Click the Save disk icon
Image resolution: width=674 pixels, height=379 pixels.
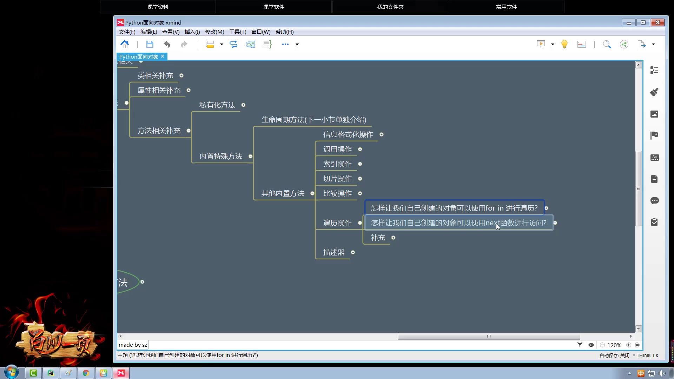(x=150, y=44)
